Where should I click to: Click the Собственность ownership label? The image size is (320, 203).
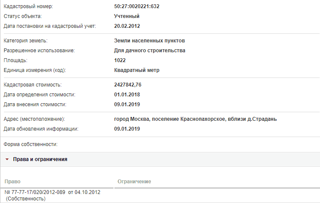point(26,199)
